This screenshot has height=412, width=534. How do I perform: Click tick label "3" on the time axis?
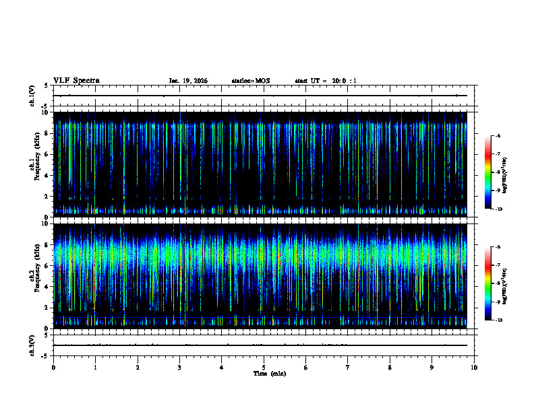[x=179, y=368]
